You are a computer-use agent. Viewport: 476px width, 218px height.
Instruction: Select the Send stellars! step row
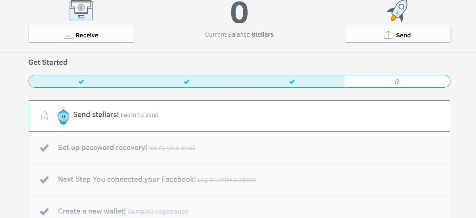tap(259, 116)
